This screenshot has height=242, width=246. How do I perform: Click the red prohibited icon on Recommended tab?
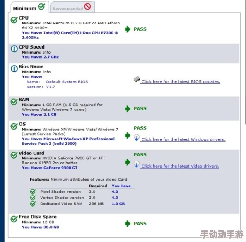point(87,7)
